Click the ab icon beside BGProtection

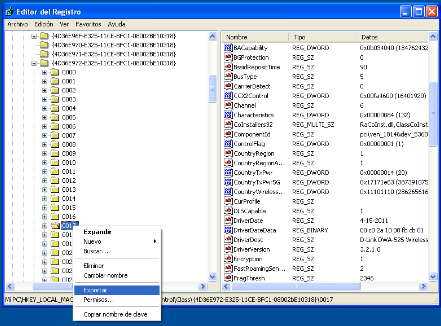click(x=228, y=57)
